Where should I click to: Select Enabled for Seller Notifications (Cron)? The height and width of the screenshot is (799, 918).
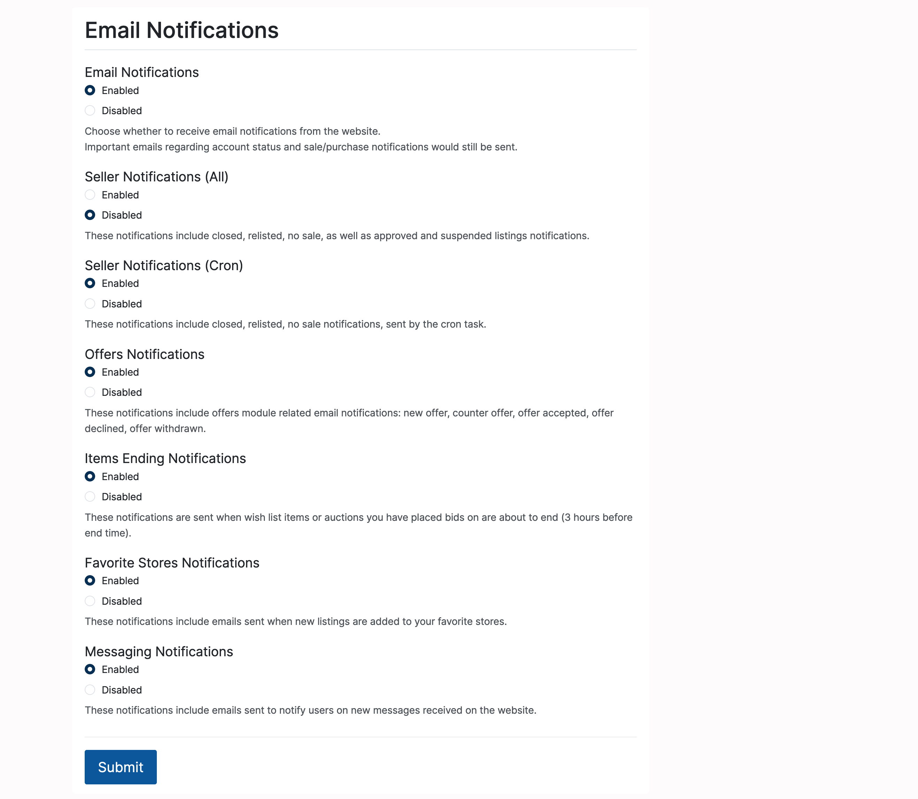point(90,284)
